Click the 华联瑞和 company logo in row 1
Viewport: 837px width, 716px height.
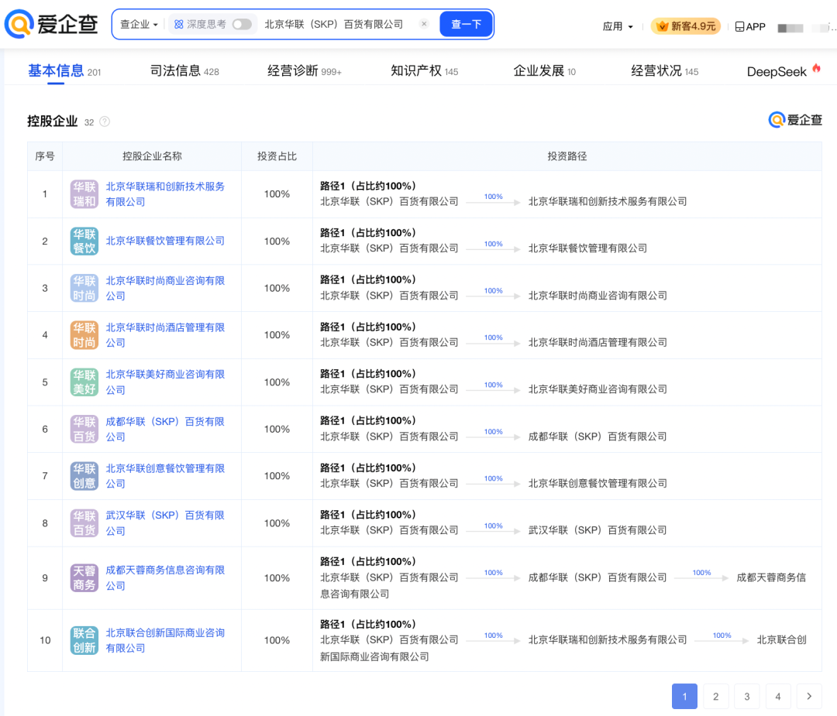point(84,194)
